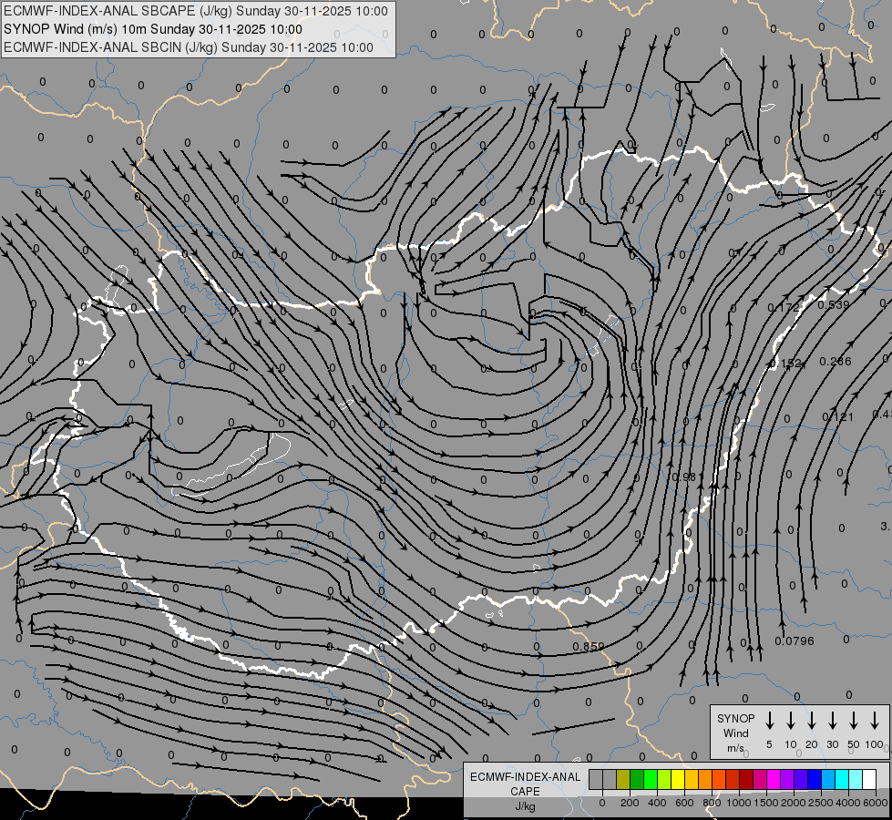Screen dimensions: 892x820
Task: Click the 'm/s' unit in wind legend
Action: pyautogui.click(x=735, y=748)
